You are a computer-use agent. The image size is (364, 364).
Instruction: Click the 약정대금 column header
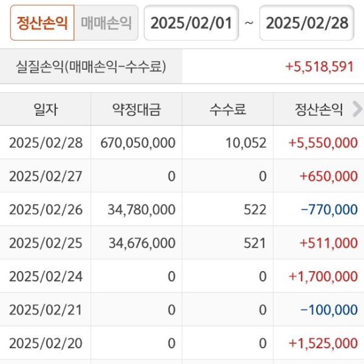click(x=136, y=110)
